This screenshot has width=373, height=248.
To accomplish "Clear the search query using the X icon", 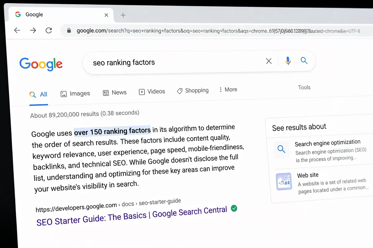I will (x=269, y=61).
